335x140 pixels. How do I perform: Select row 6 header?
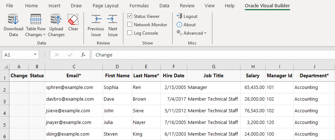point(5,134)
